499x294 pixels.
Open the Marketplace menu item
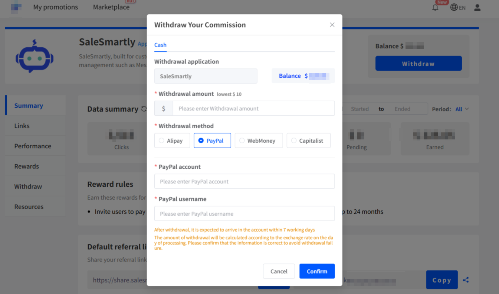111,7
